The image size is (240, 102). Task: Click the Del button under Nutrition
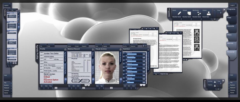click(x=129, y=86)
